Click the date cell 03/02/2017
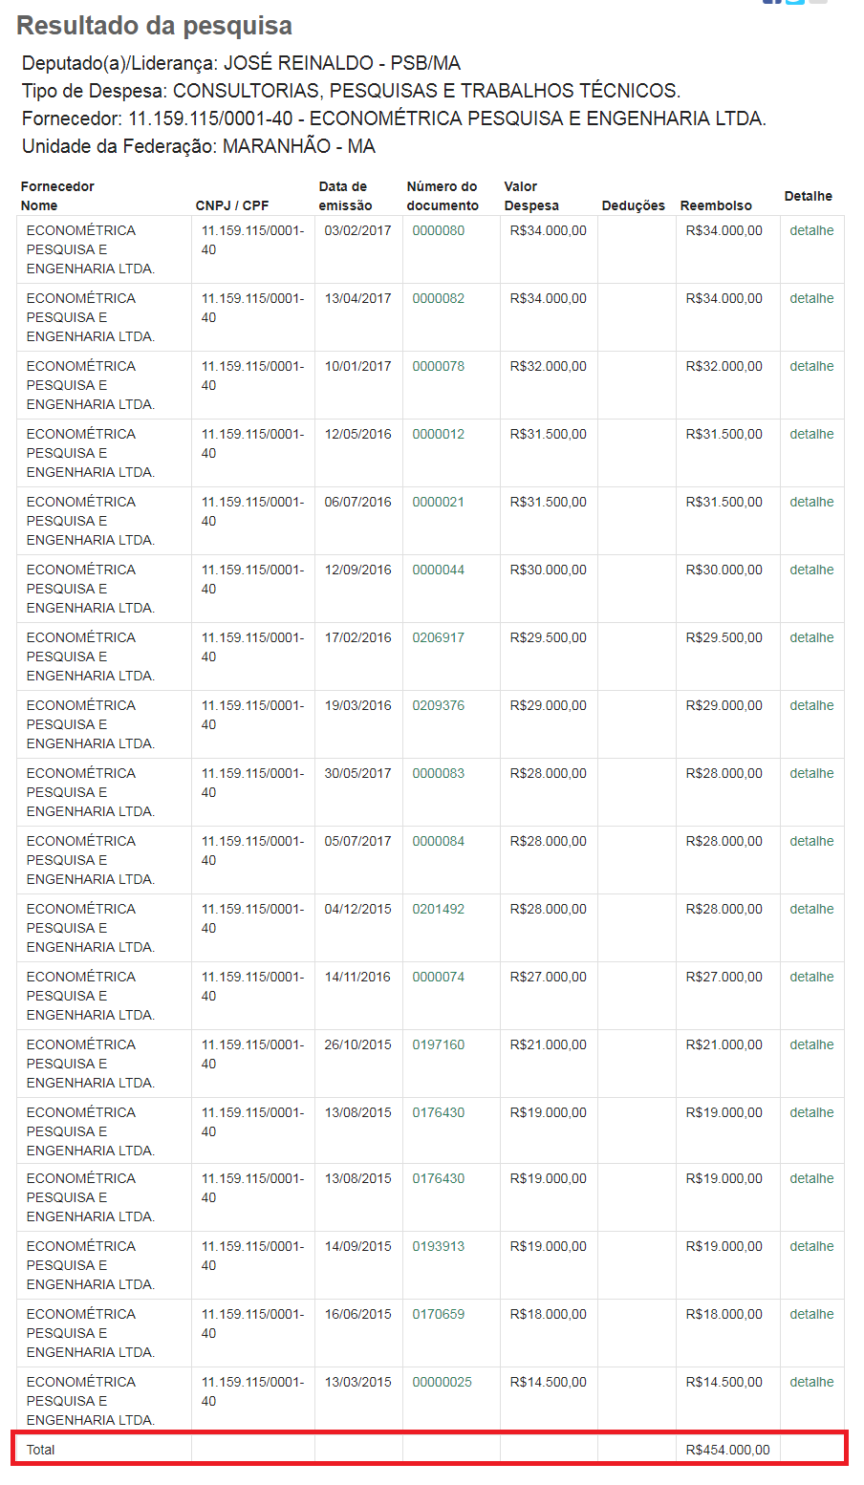This screenshot has width=864, height=1485. click(x=358, y=230)
